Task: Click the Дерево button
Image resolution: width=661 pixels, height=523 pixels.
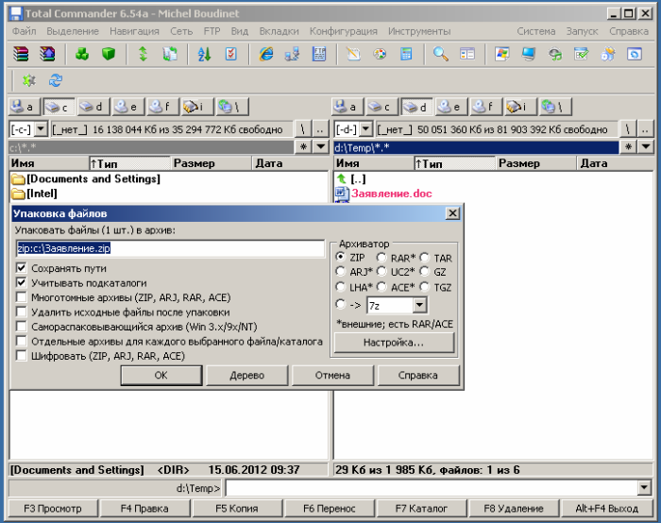Action: click(247, 375)
